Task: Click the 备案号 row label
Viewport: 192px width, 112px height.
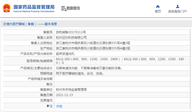Action: click(48, 32)
